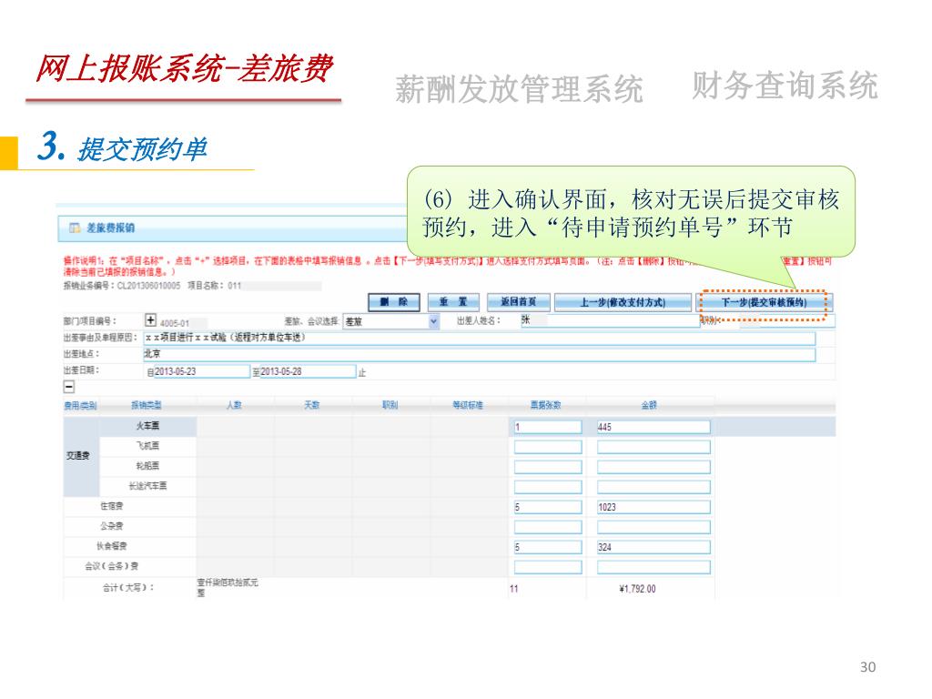Click 伙食餐费 ticket count field showing 5
Screen dimensions: 932x699
(548, 547)
